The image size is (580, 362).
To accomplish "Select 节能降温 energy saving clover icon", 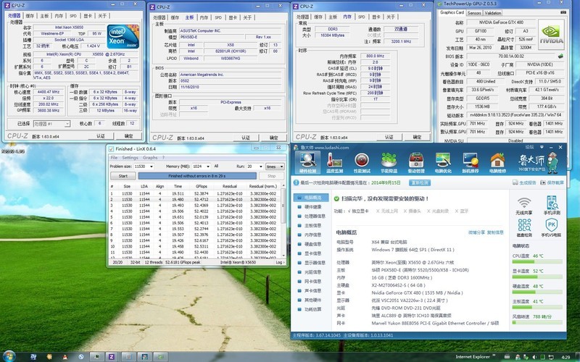I will (389, 162).
